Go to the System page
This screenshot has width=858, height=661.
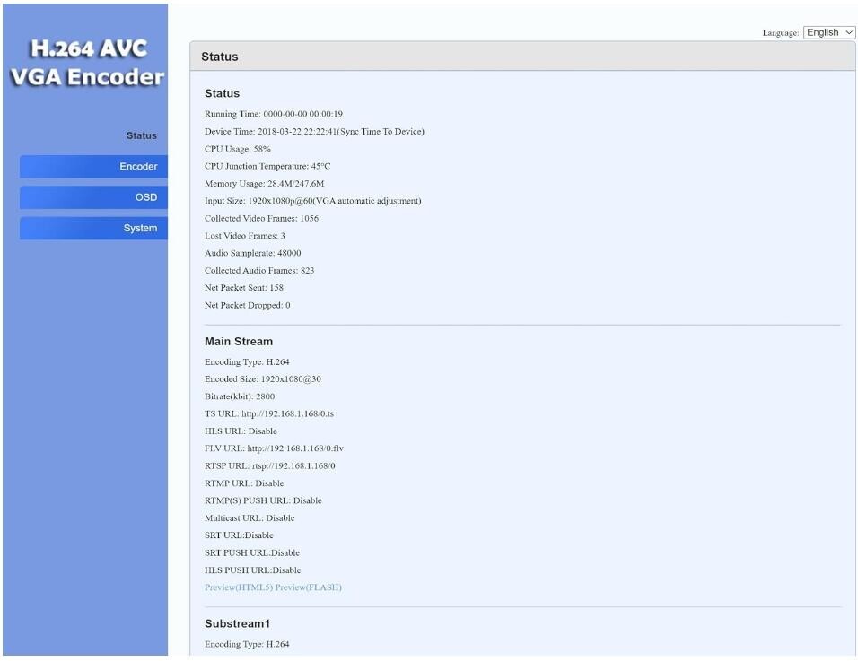[93, 228]
